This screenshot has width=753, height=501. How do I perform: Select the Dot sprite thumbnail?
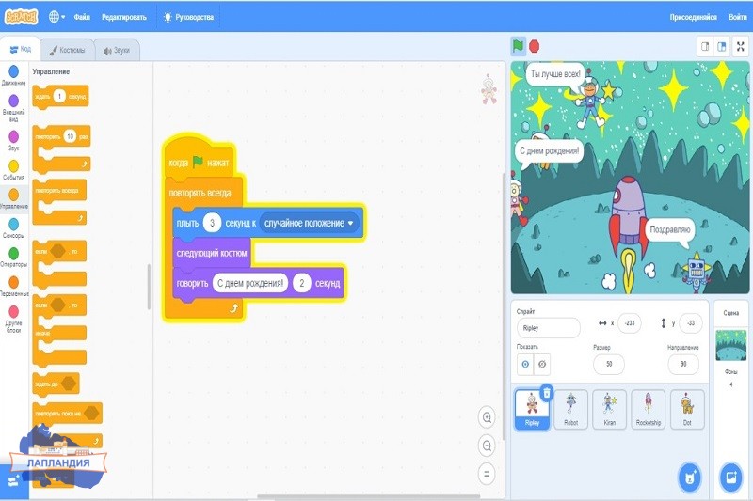point(687,409)
